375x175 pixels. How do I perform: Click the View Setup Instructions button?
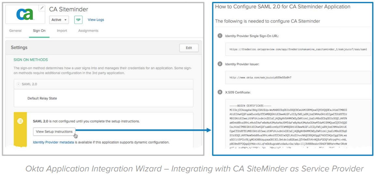(54, 132)
